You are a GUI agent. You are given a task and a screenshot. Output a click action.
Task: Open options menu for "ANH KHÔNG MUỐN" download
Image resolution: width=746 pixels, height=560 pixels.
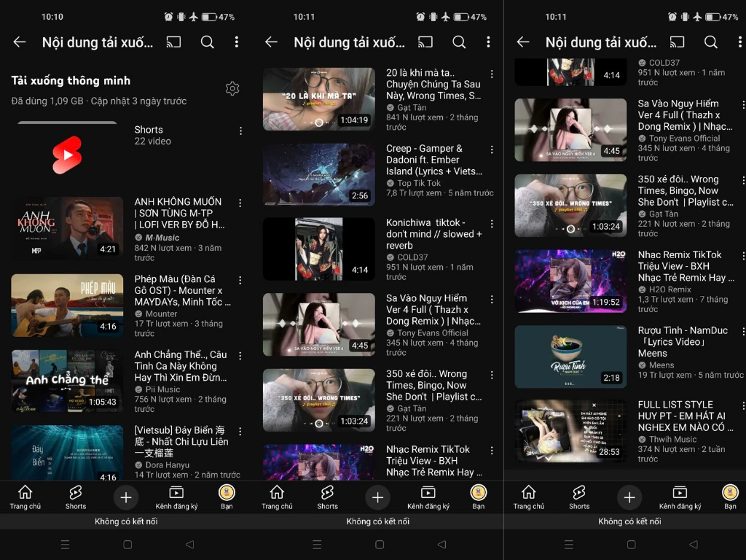click(240, 202)
